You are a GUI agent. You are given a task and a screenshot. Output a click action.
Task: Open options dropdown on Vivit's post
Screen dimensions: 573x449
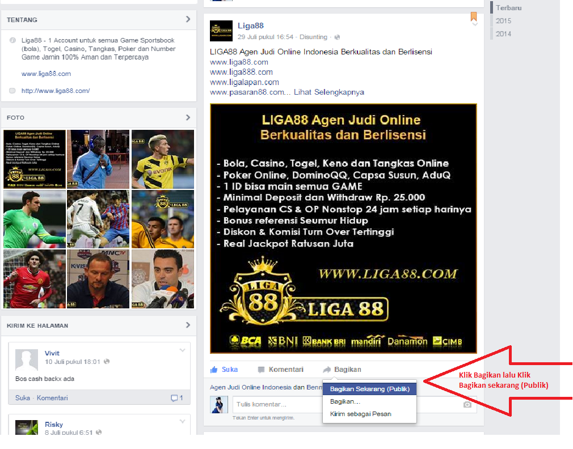click(x=182, y=350)
